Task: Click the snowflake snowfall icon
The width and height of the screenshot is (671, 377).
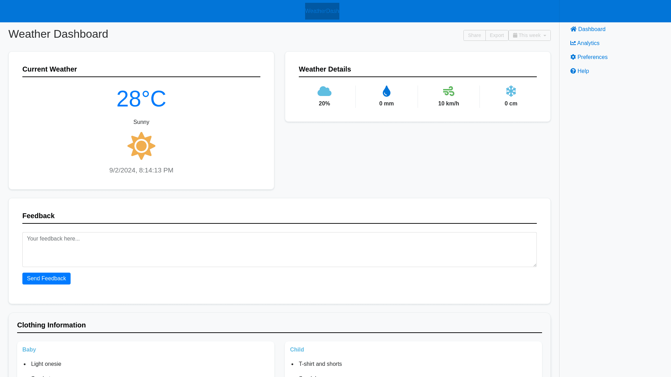Action: (x=511, y=91)
